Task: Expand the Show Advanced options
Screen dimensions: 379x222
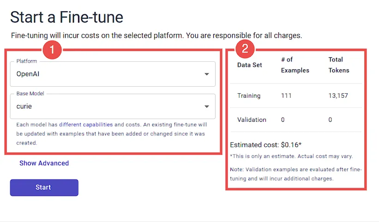Action: [44, 163]
